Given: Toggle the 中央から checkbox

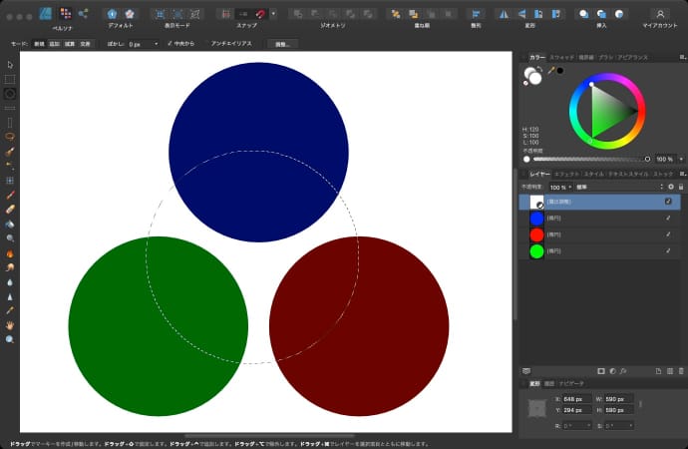Looking at the screenshot, I should 171,44.
